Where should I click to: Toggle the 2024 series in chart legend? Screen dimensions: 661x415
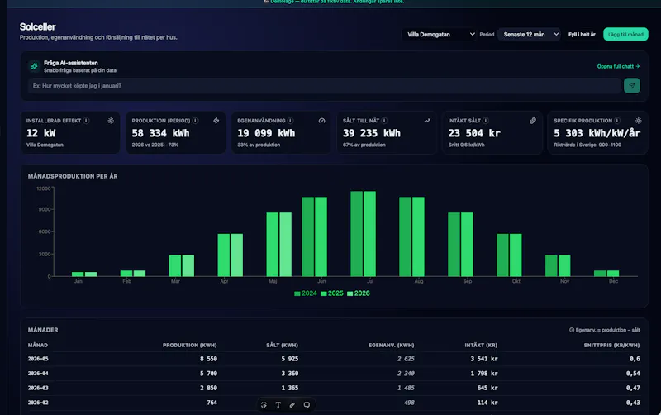(x=306, y=293)
